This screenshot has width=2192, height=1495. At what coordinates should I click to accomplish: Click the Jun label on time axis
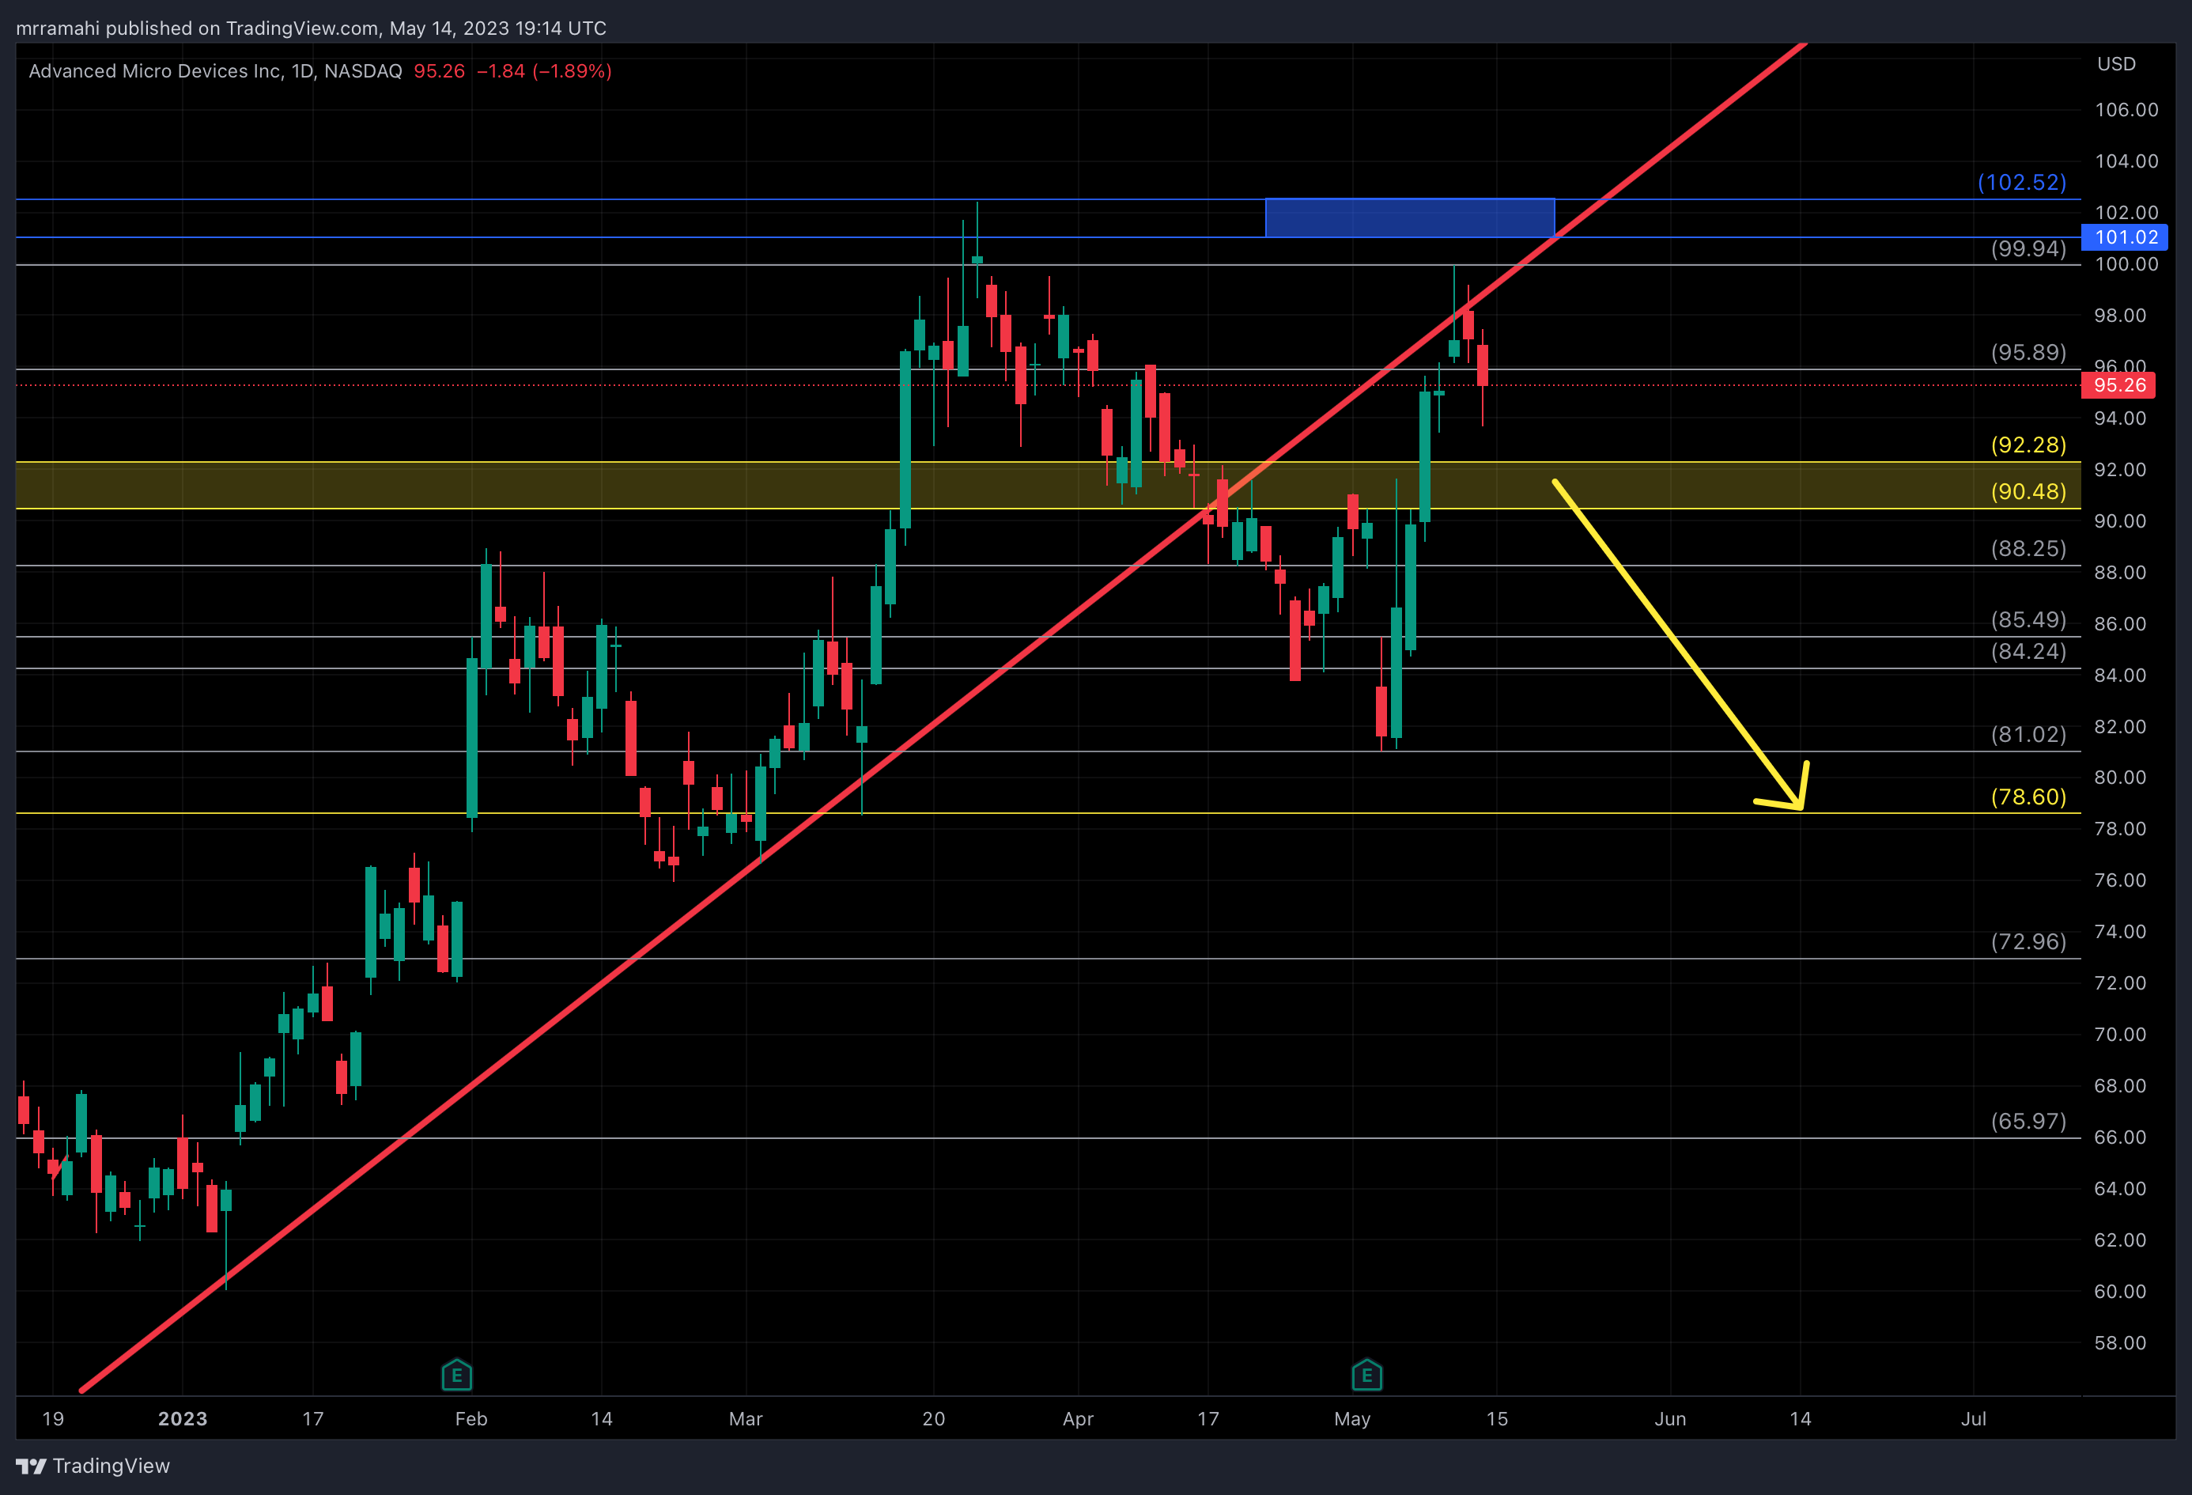click(1669, 1418)
